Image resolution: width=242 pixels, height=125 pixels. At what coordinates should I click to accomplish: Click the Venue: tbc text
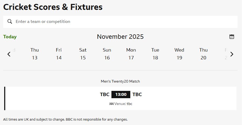tap(123, 104)
